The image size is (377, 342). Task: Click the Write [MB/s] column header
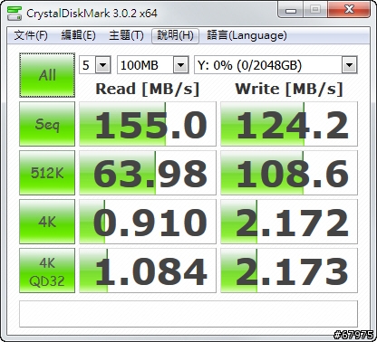click(289, 89)
